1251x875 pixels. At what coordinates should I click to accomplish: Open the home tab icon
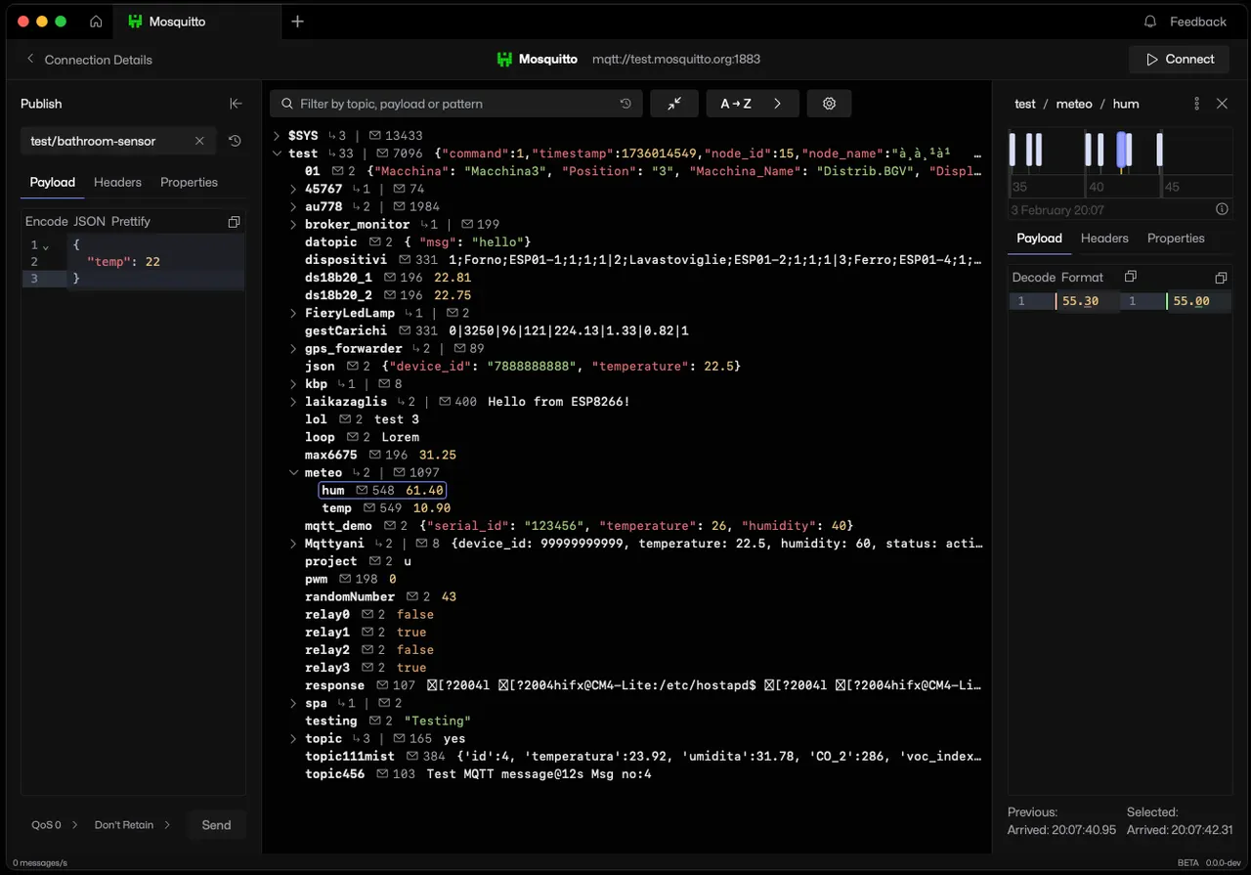96,22
